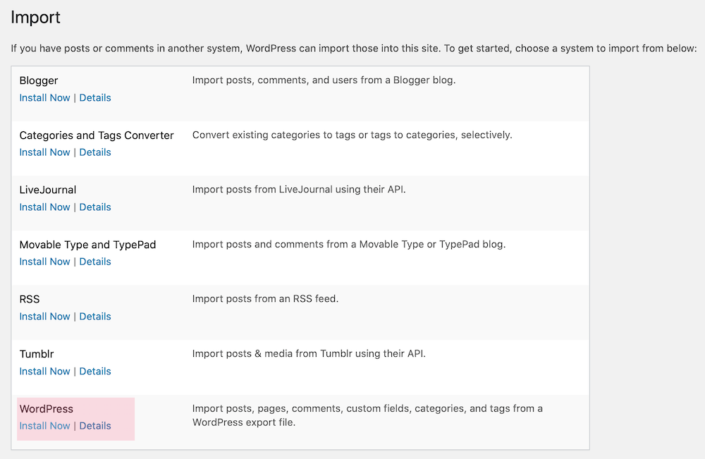
Task: Click Install Now under LiveJournal
Action: coord(44,207)
